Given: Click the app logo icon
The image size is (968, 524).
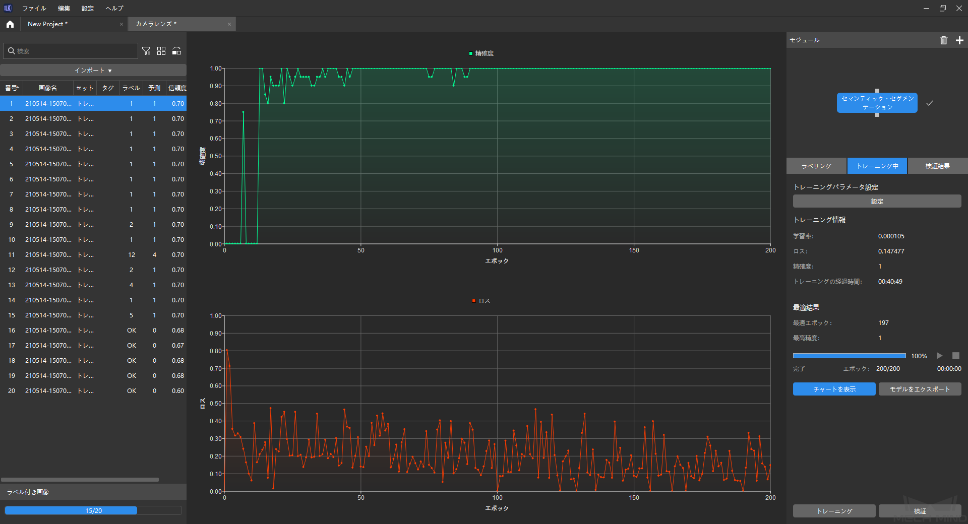Looking at the screenshot, I should (8, 8).
